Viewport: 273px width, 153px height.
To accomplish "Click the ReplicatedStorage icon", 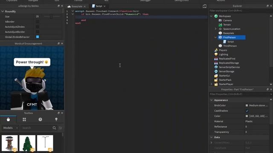I will pyautogui.click(x=216, y=63).
